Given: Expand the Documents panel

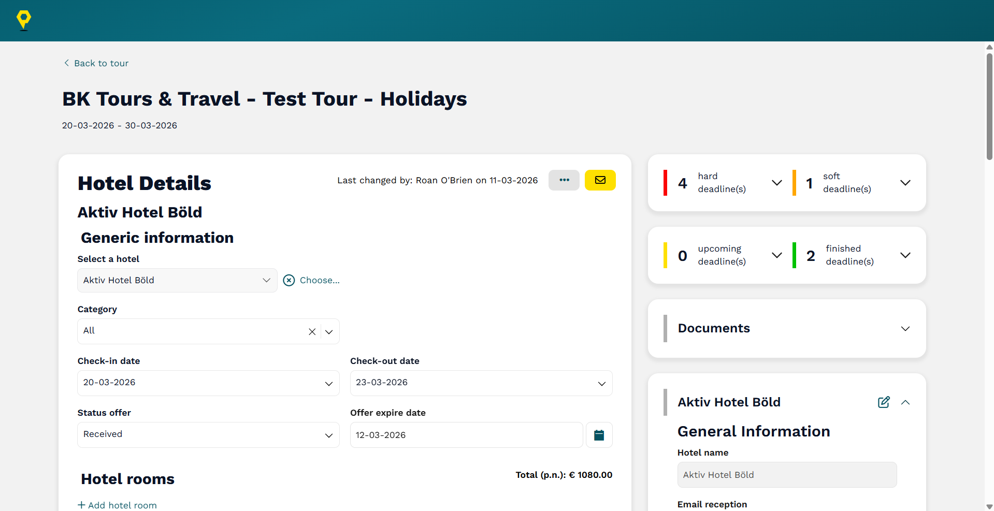Looking at the screenshot, I should tap(905, 329).
